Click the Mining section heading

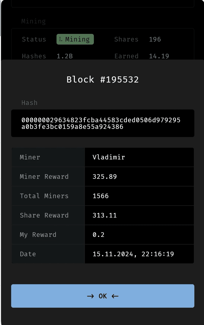tap(33, 21)
